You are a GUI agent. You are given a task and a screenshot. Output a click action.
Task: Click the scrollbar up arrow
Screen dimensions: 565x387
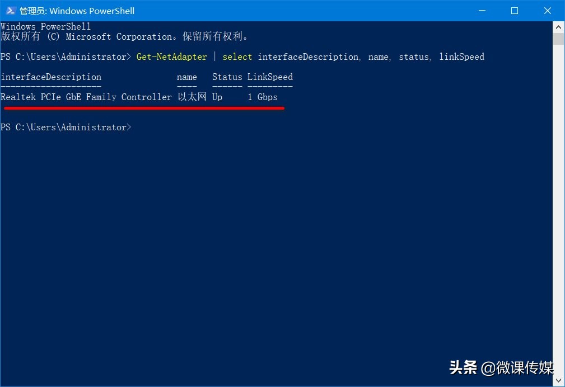click(558, 26)
